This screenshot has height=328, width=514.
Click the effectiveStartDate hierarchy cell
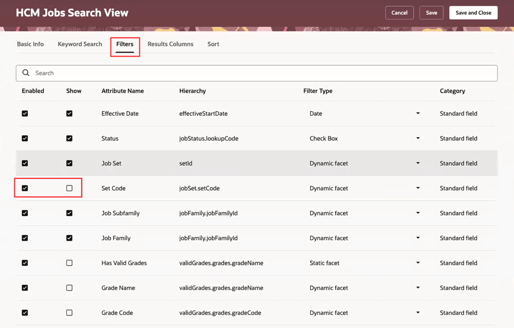click(203, 114)
